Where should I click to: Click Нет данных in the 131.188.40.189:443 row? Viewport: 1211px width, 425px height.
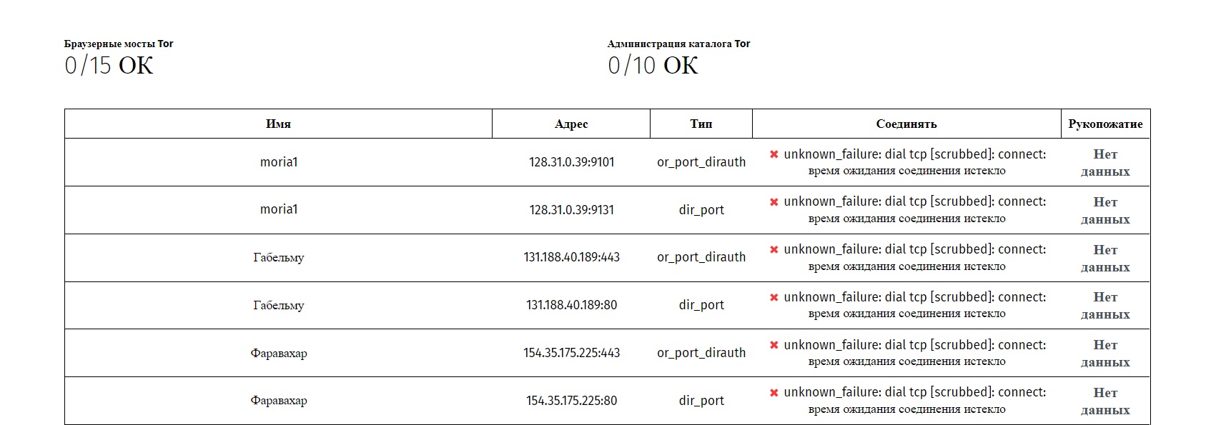[x=1104, y=258]
